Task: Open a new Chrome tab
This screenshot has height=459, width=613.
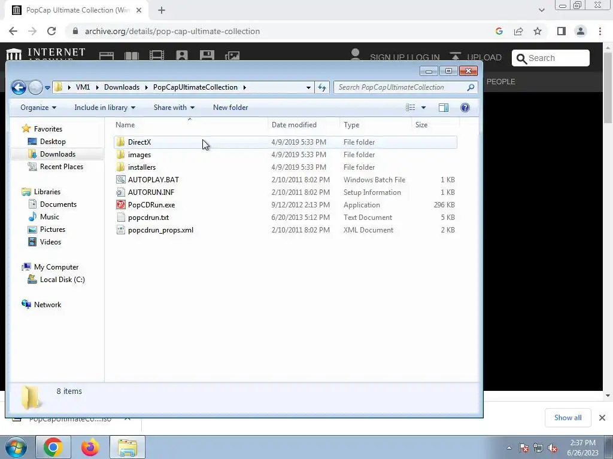Action: coord(162,10)
